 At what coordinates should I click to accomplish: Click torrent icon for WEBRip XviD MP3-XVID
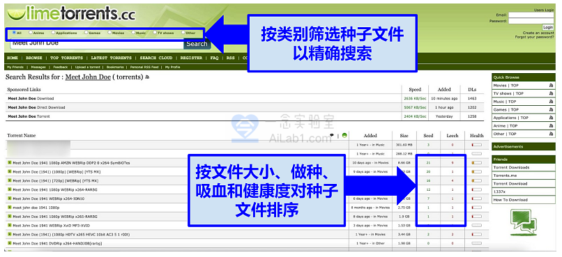[x=10, y=226]
